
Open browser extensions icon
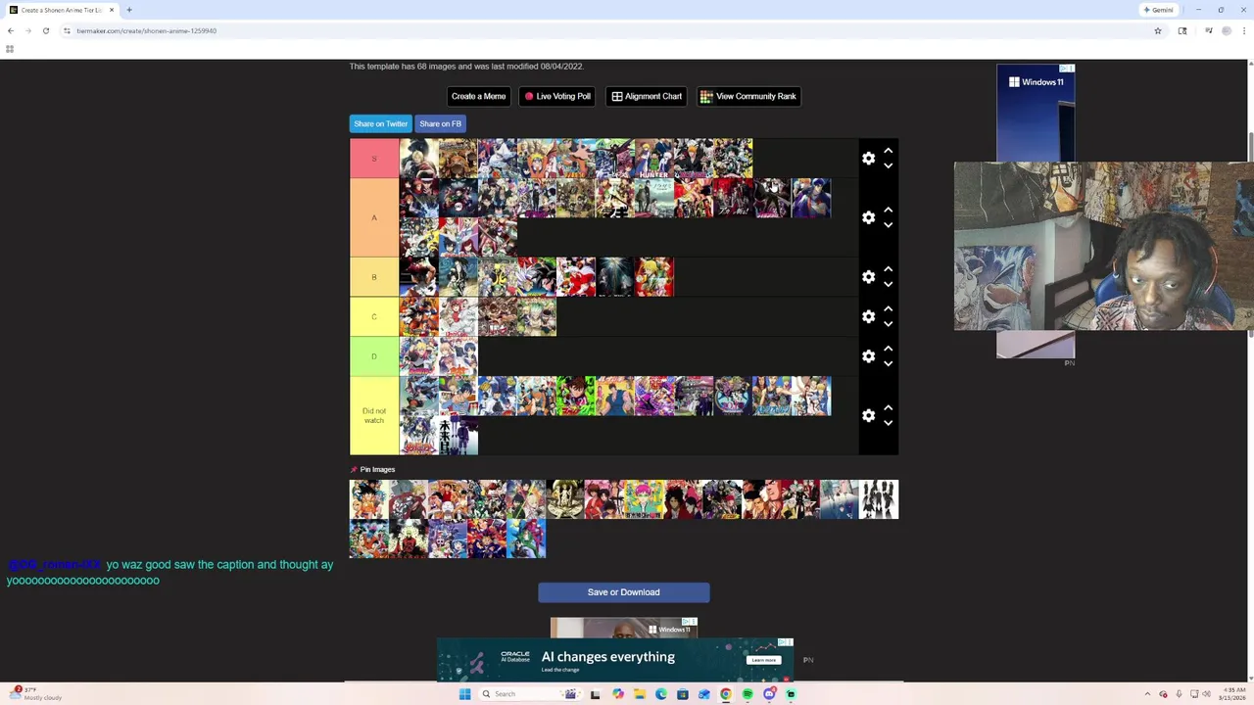[1182, 30]
